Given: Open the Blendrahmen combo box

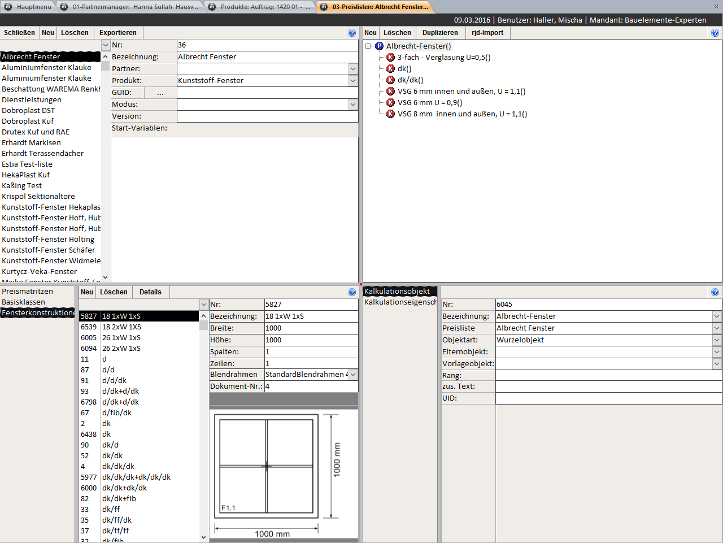Looking at the screenshot, I should click(x=353, y=375).
